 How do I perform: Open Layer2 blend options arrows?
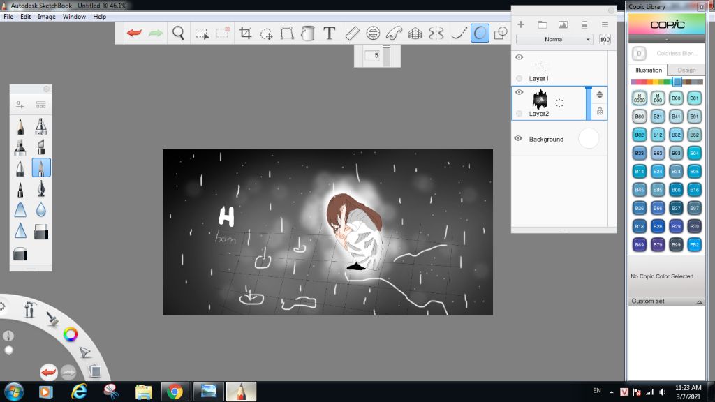point(600,95)
